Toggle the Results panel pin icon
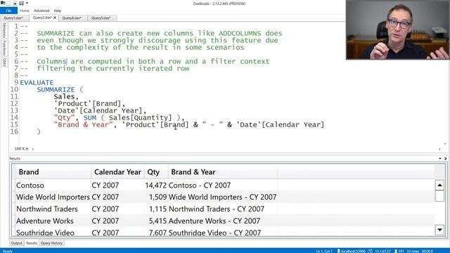450x253 pixels. pyautogui.click(x=445, y=158)
